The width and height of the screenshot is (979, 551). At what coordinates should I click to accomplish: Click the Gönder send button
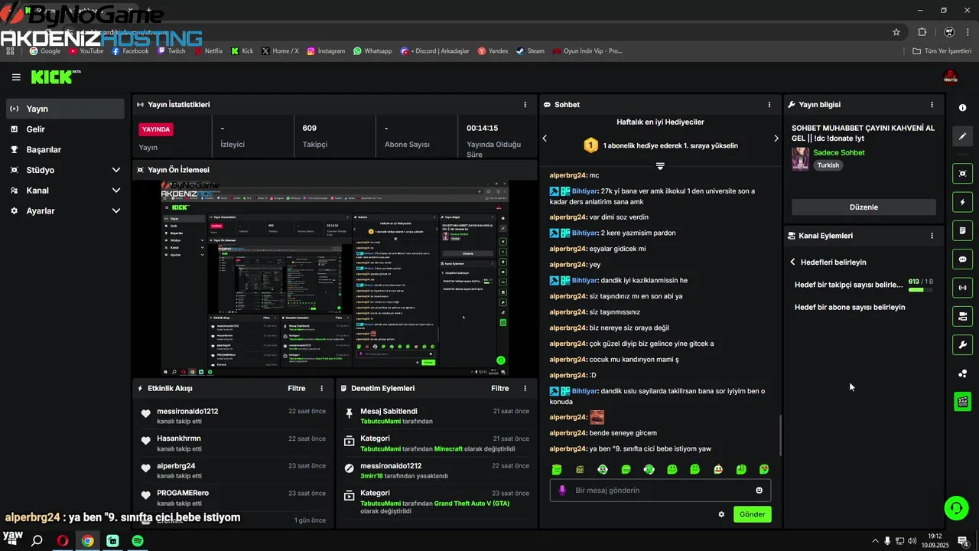point(752,514)
